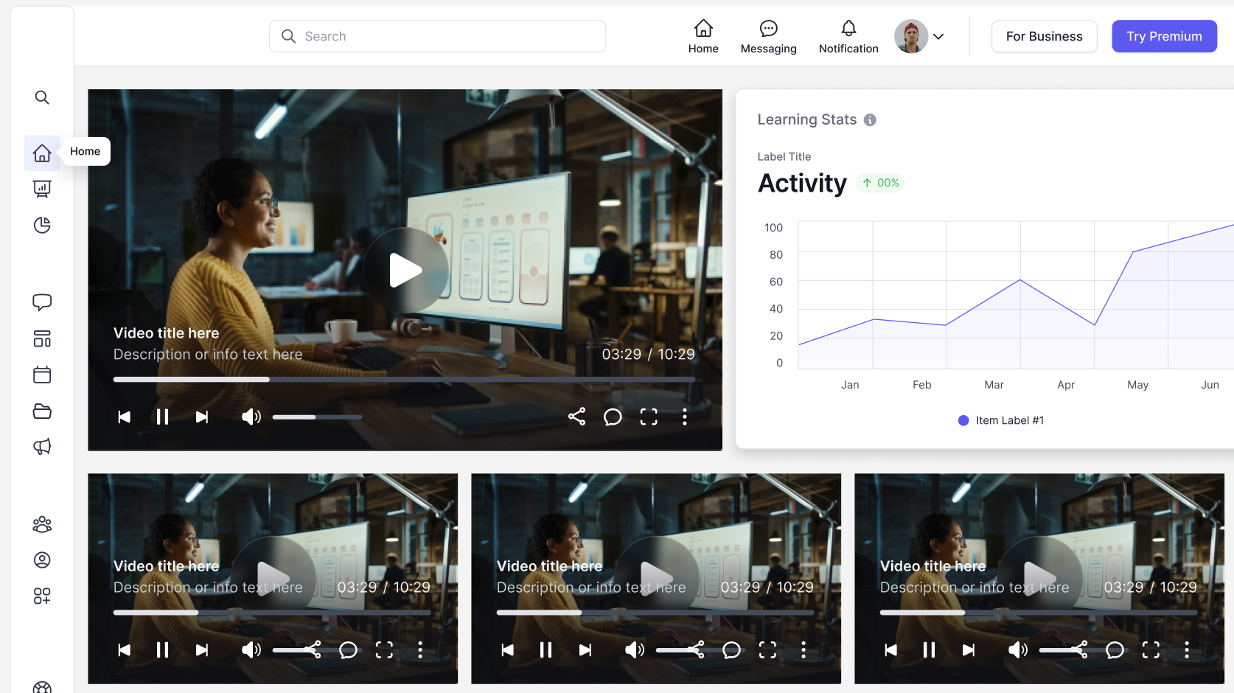Open the layout template icon in sidebar
Image resolution: width=1234 pixels, height=693 pixels.
pos(42,338)
